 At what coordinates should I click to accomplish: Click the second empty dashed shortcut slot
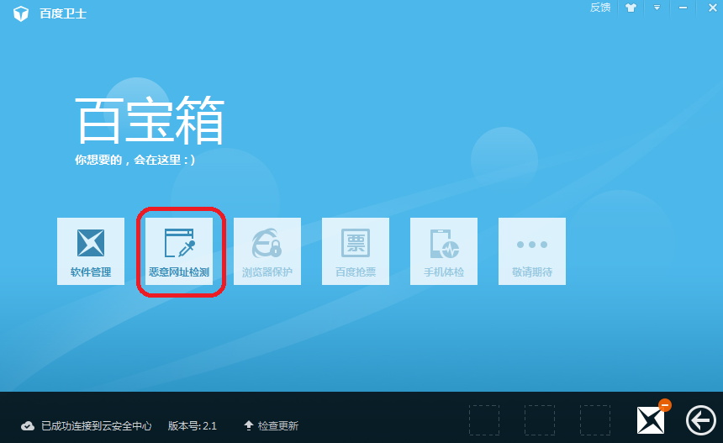point(540,420)
